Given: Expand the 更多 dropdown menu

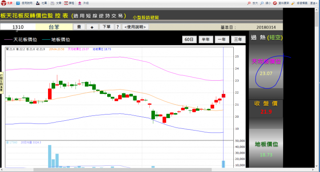Looking at the screenshot, I should 313,3.
